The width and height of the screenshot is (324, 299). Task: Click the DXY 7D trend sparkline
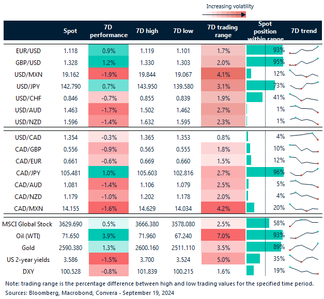(304, 270)
